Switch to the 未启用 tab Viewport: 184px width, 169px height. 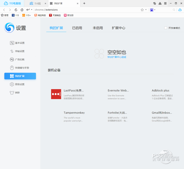[x=98, y=28]
